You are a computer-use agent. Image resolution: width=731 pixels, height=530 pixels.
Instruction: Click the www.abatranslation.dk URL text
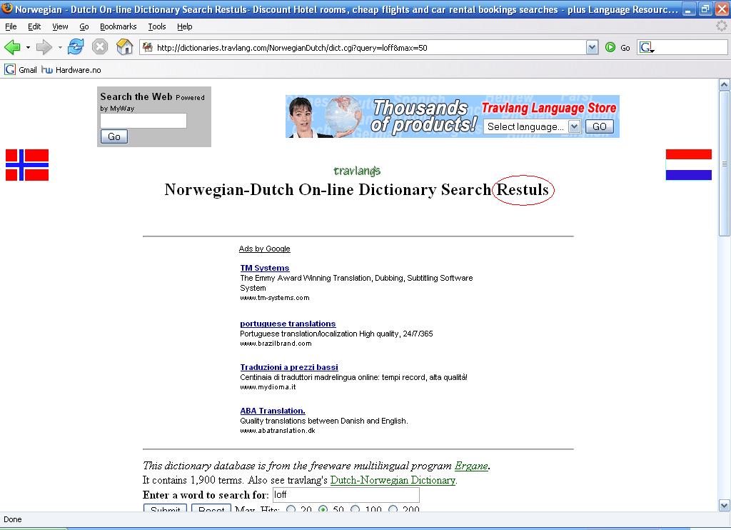click(278, 431)
